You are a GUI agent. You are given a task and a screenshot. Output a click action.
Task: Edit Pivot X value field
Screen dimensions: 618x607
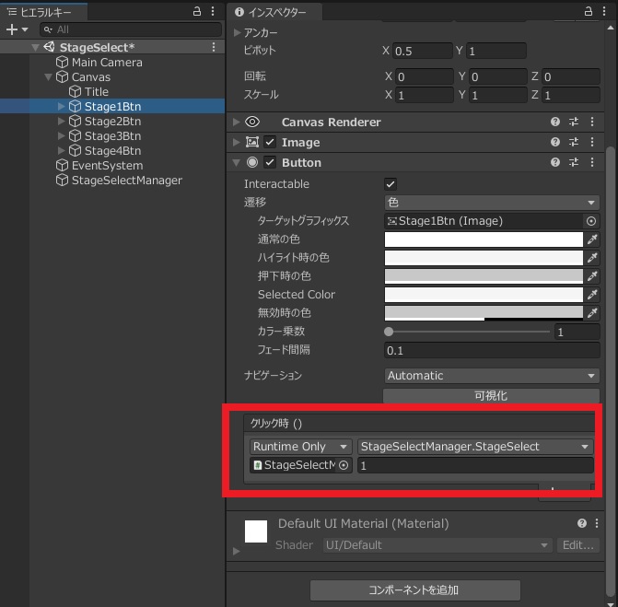[423, 51]
